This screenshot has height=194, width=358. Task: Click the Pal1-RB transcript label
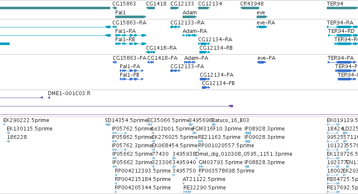click(x=125, y=40)
